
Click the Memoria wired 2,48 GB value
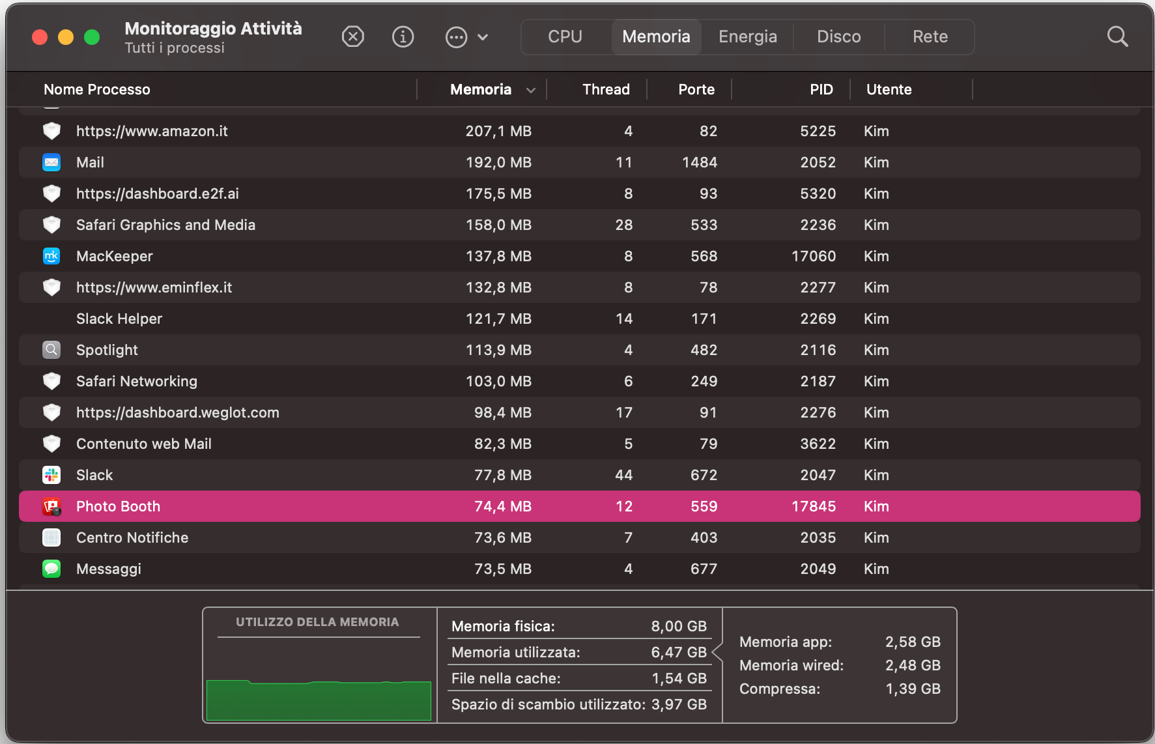point(913,665)
